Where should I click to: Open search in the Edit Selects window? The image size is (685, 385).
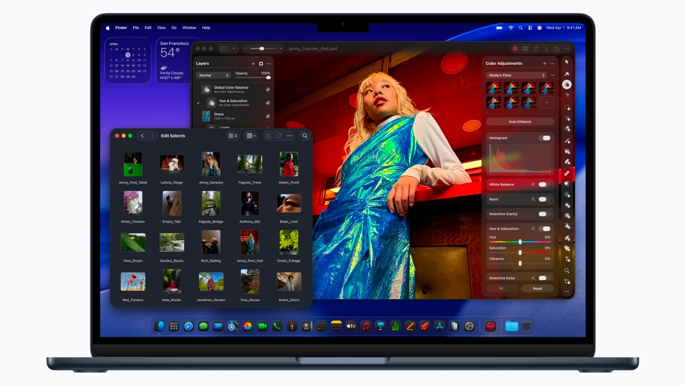click(305, 136)
